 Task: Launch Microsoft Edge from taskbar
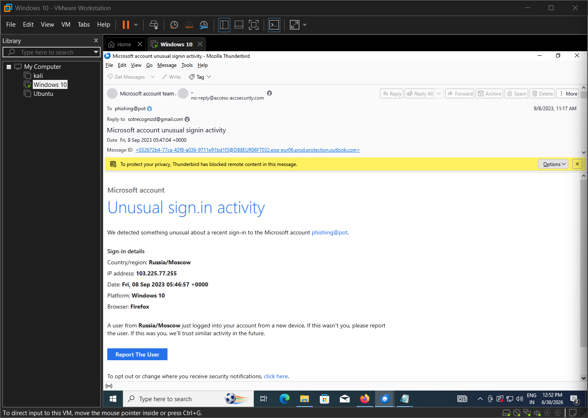285,399
